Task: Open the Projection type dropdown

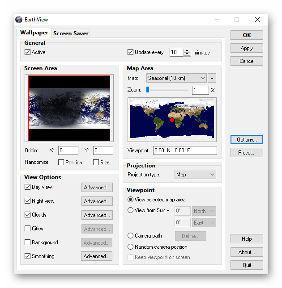Action: point(195,175)
